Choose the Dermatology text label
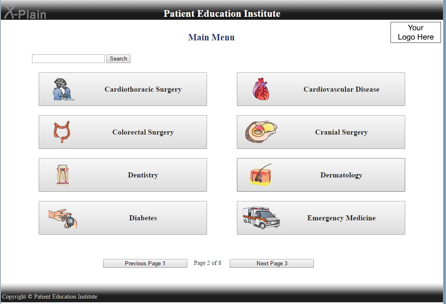 [341, 175]
